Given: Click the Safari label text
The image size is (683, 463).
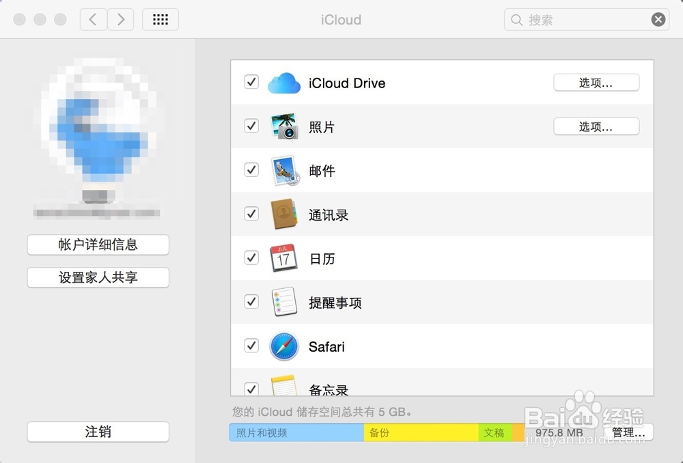Looking at the screenshot, I should point(326,347).
